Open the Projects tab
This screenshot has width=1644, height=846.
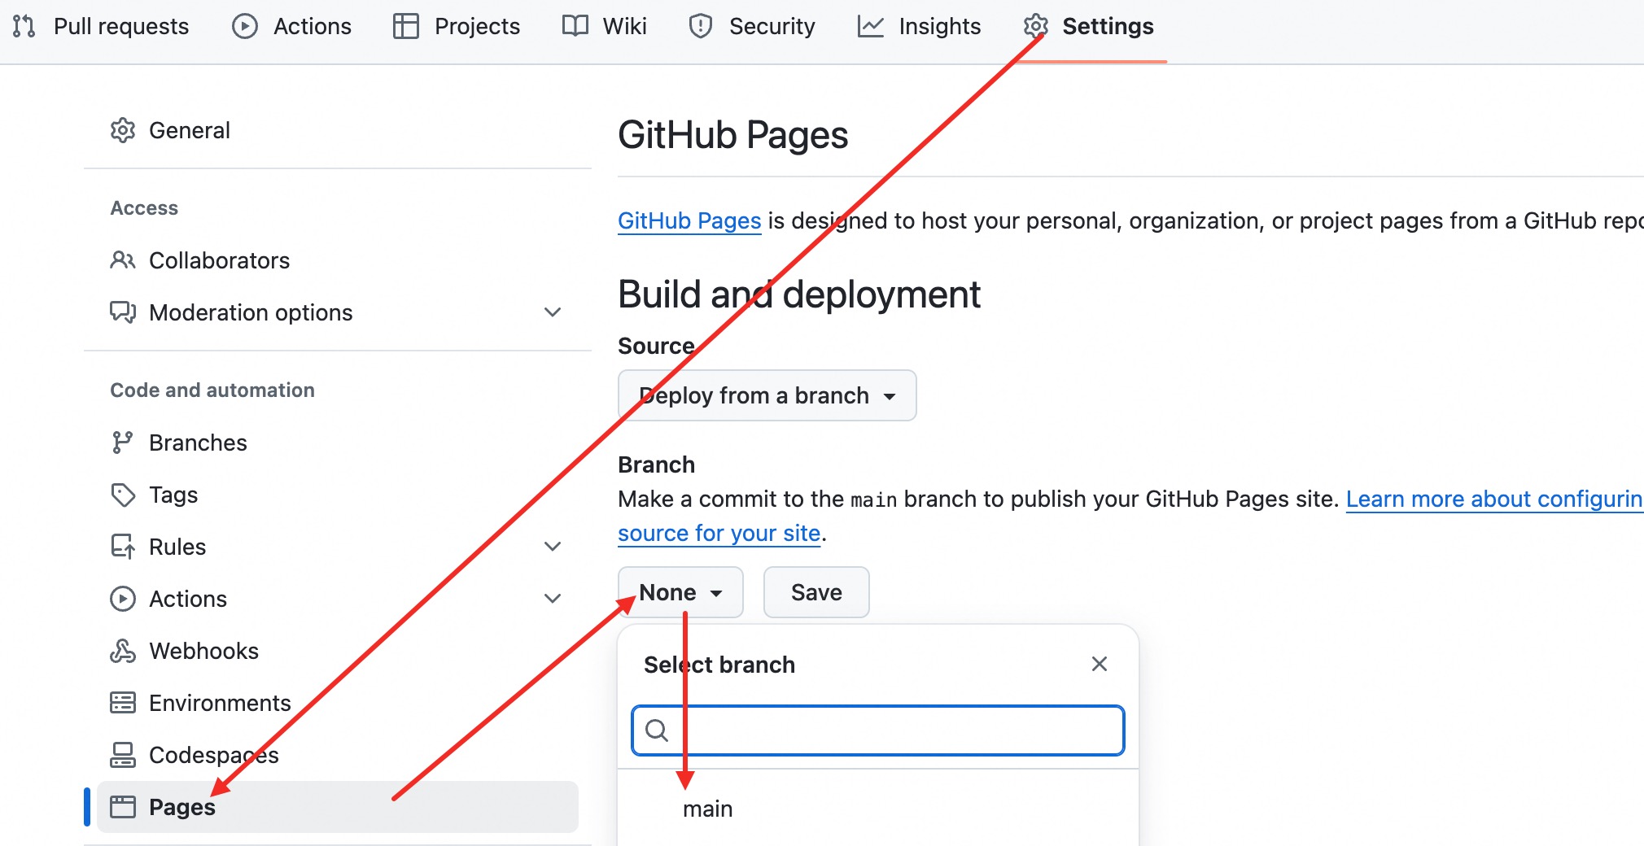pos(457,27)
